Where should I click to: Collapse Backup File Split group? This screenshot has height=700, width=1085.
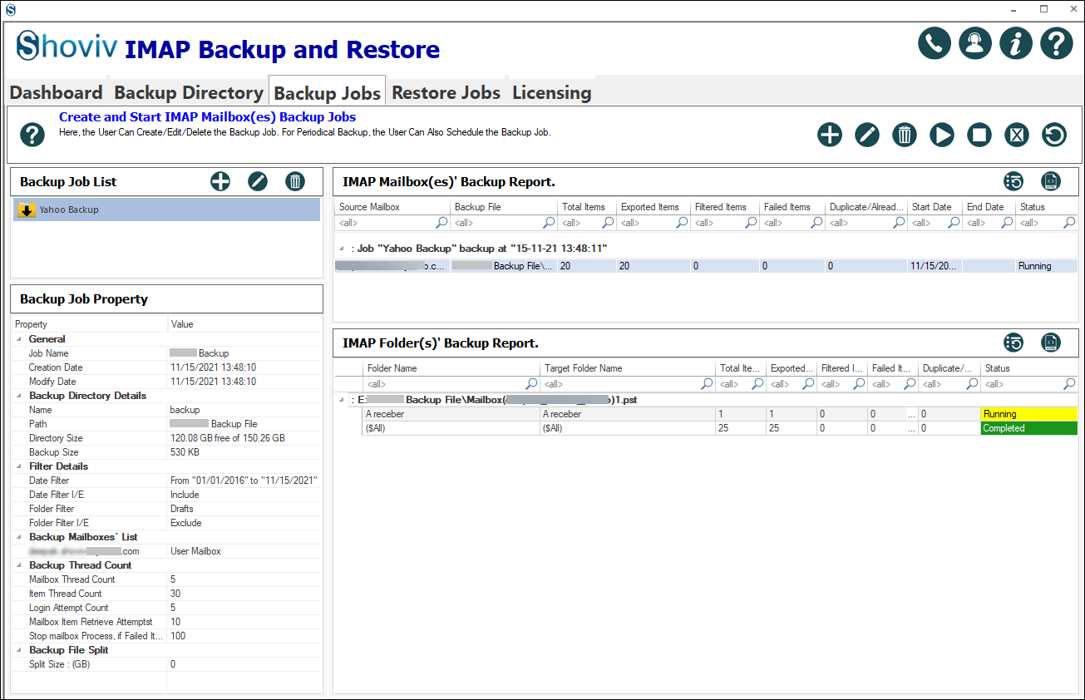(x=18, y=650)
